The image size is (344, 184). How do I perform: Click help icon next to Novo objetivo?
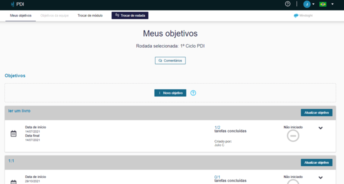(193, 93)
